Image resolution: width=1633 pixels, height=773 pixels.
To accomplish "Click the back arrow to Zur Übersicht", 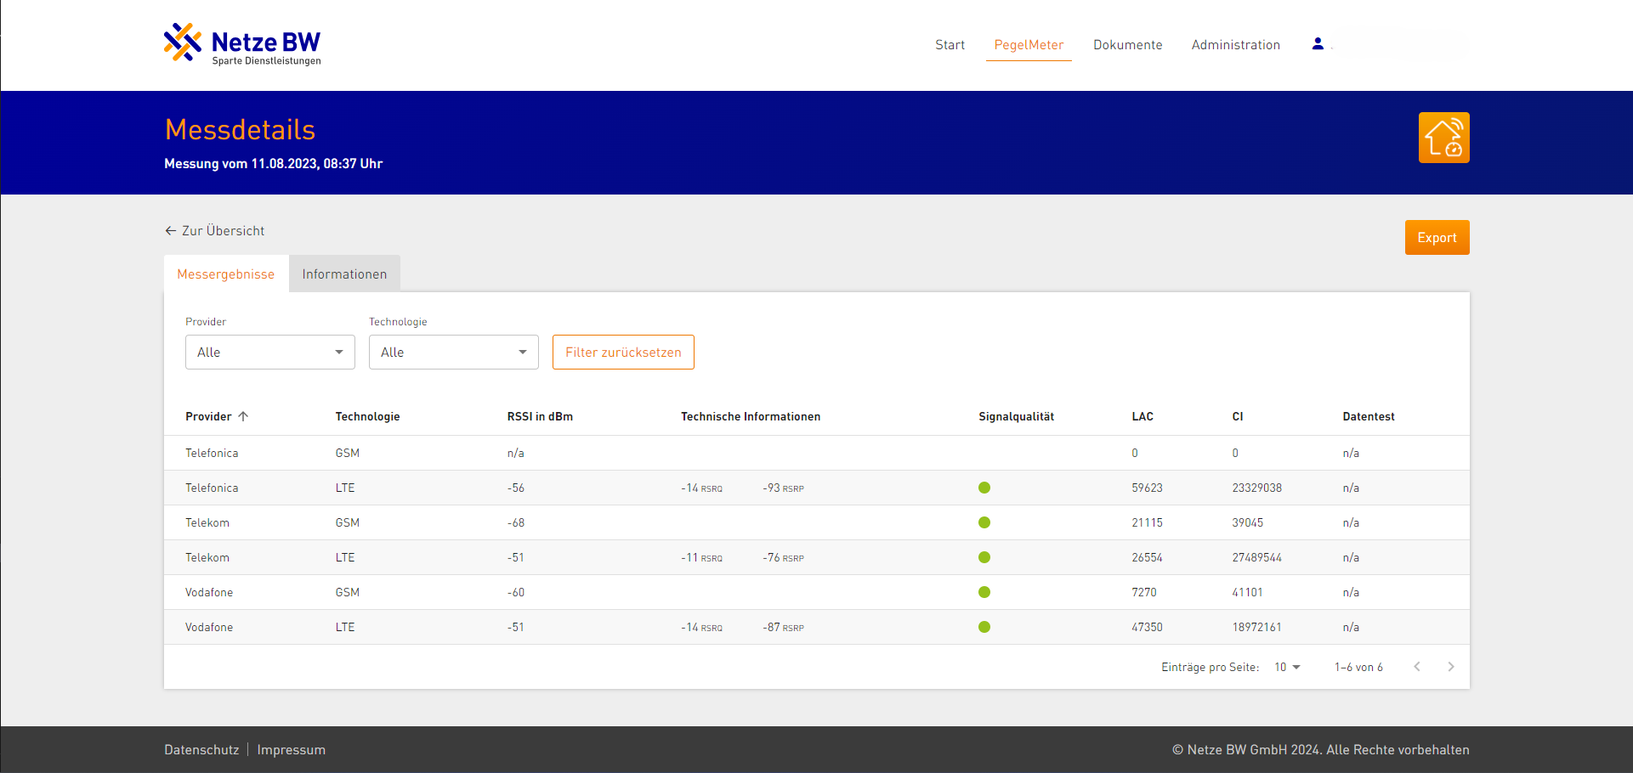I will [171, 231].
